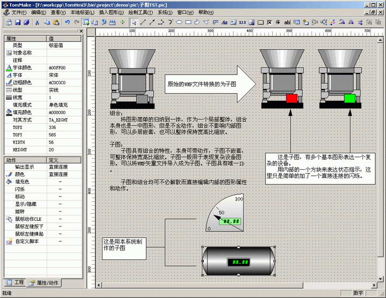
Task: Click the 动作 column header
Action: (x=25, y=160)
